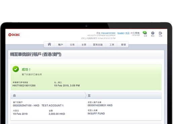Click payment date 19 Feb 2019
173x124 pixels.
pyautogui.click(x=20, y=114)
